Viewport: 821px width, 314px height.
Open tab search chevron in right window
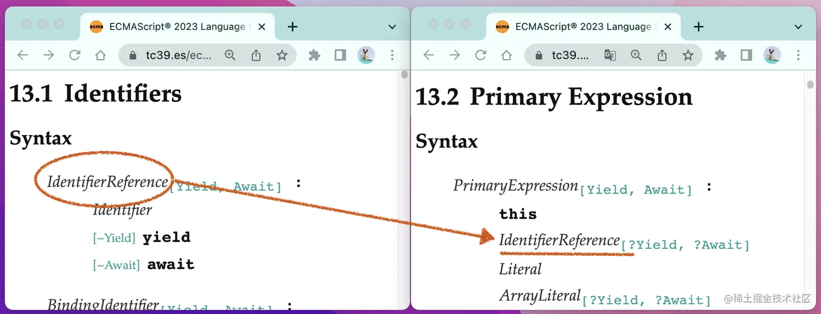[798, 27]
